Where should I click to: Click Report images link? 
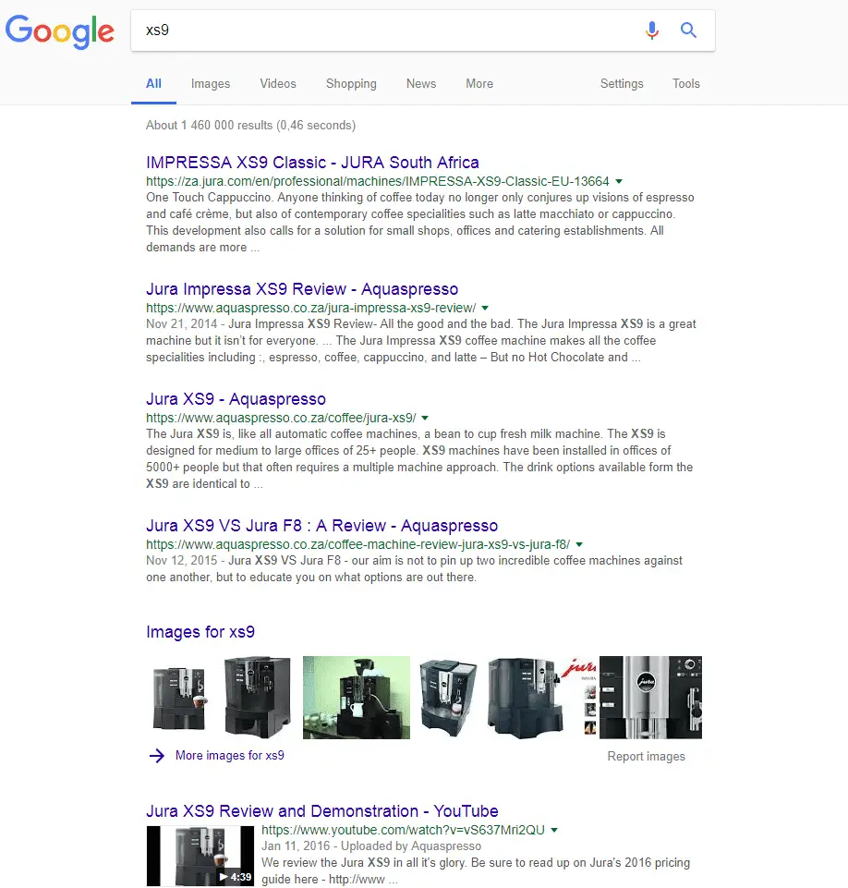(646, 757)
